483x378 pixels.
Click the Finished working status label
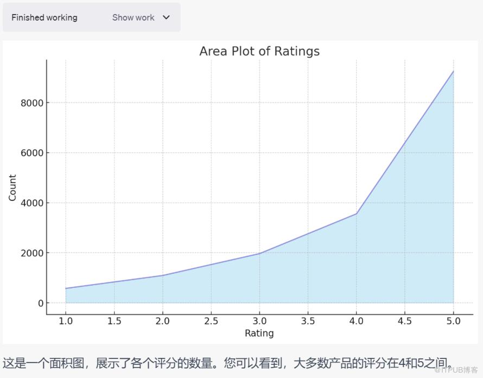tap(45, 17)
